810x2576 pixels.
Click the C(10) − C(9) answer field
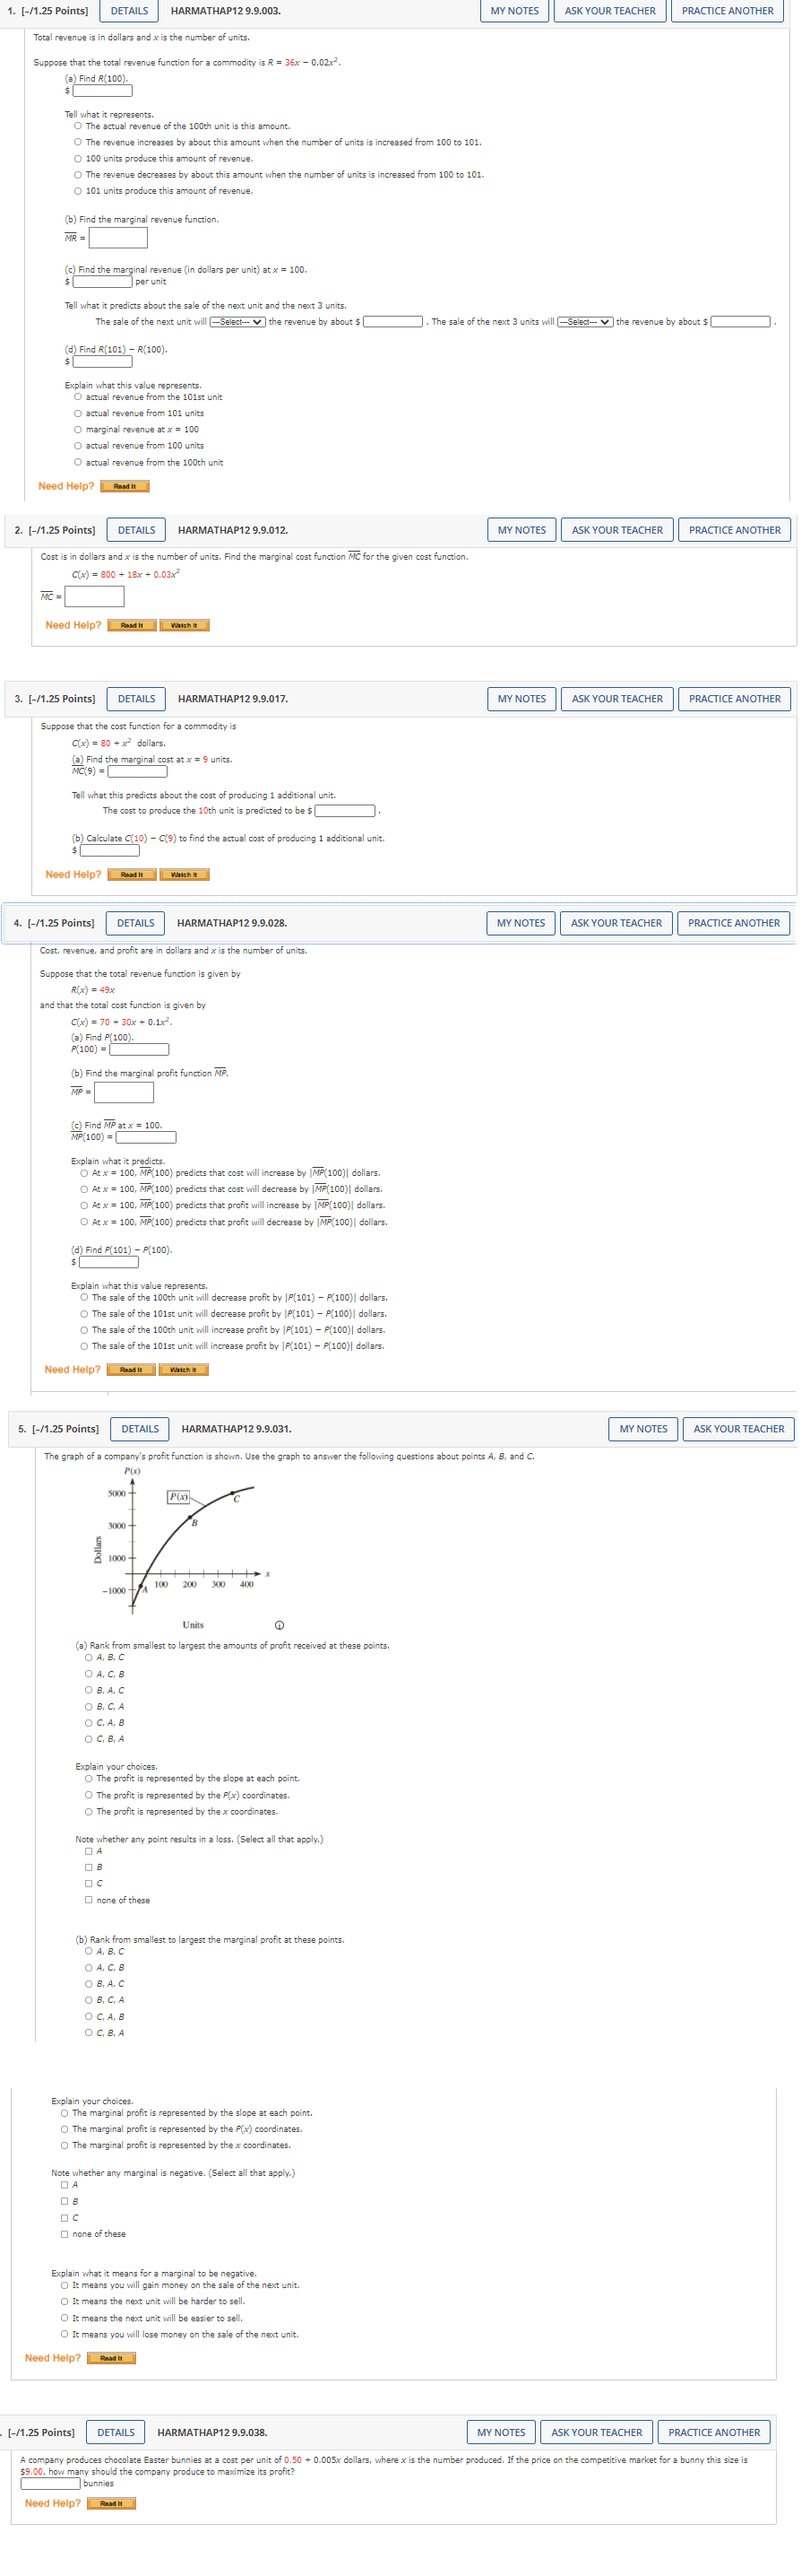[110, 851]
